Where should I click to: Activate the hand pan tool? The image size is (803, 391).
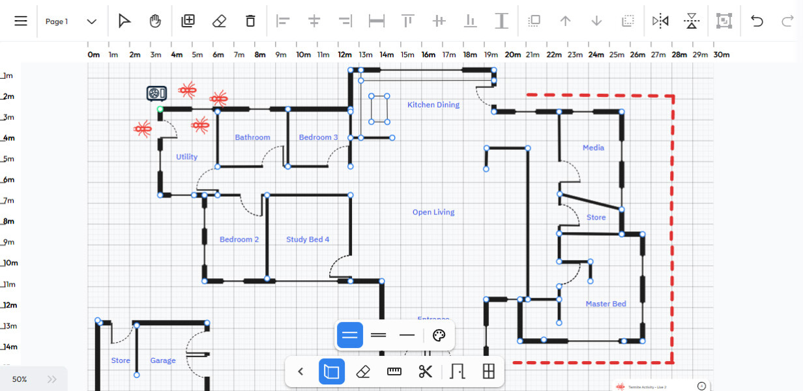click(155, 21)
